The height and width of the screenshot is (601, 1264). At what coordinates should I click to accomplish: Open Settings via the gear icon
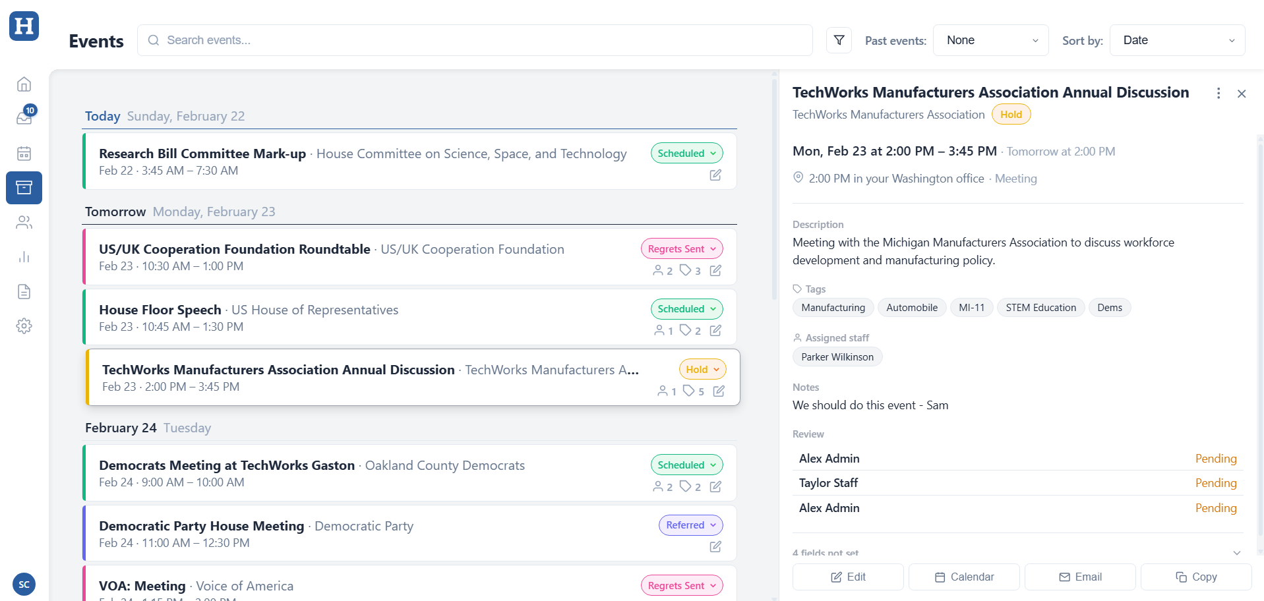[x=24, y=326]
